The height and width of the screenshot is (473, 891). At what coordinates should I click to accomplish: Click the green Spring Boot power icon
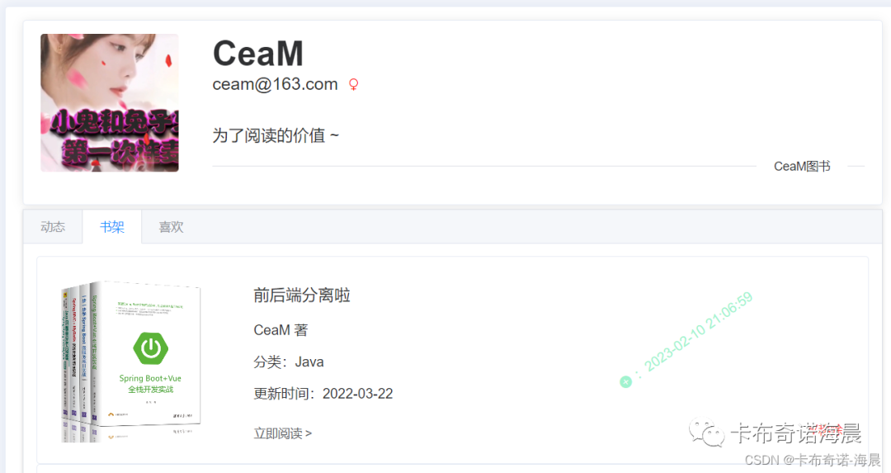click(x=151, y=348)
